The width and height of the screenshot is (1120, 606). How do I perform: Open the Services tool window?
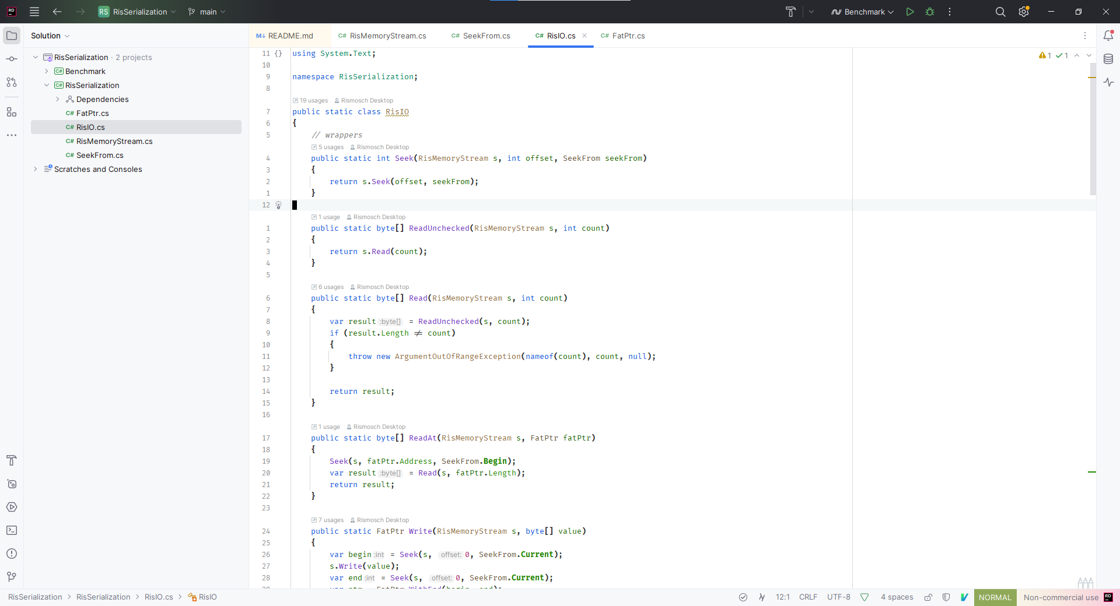(x=11, y=507)
